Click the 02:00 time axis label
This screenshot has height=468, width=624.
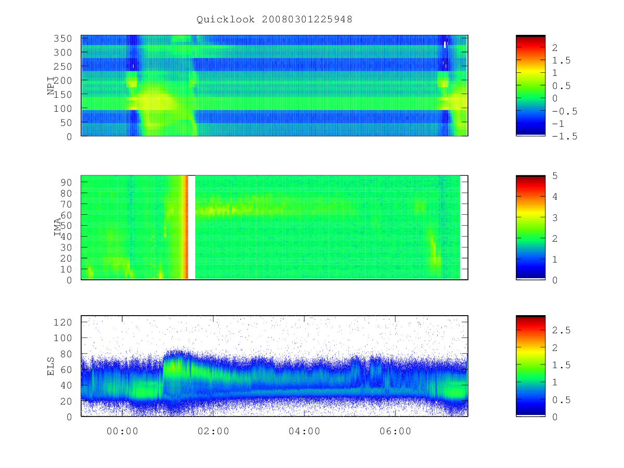pos(213,431)
